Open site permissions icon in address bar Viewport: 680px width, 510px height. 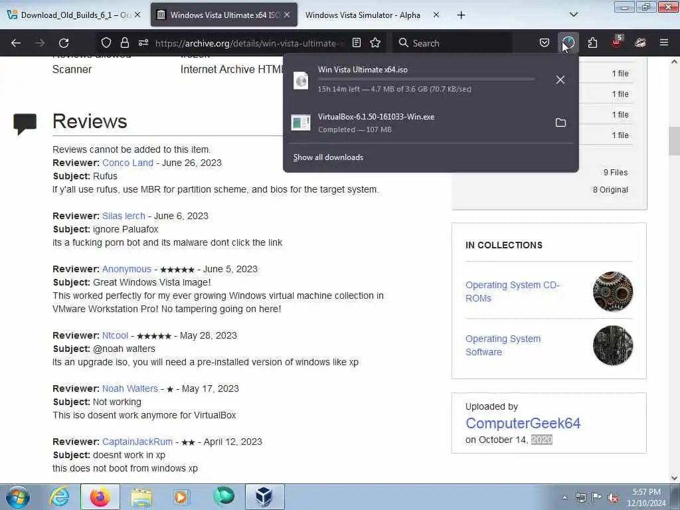tap(143, 43)
